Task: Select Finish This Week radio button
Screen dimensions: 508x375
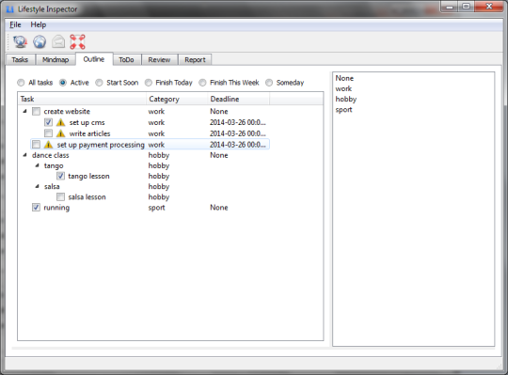Action: pos(202,83)
